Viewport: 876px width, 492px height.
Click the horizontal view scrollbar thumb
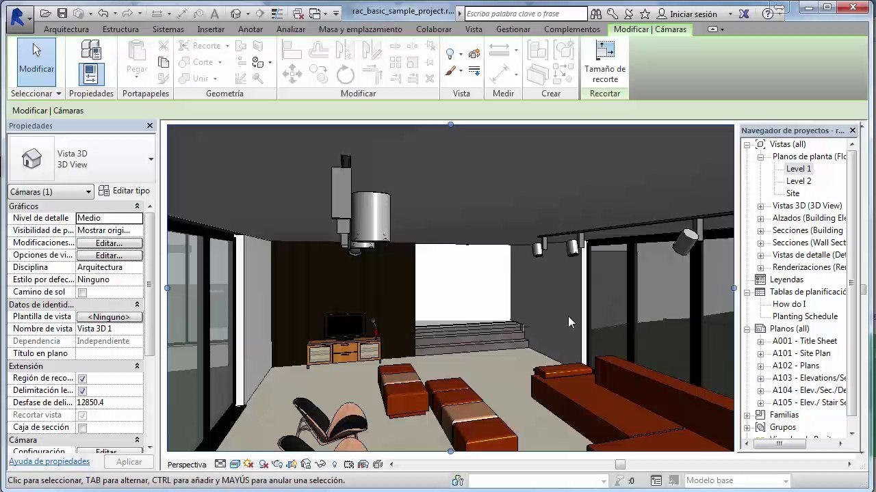pos(620,465)
